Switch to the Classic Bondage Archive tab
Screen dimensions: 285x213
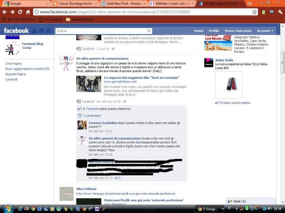[x=74, y=3]
